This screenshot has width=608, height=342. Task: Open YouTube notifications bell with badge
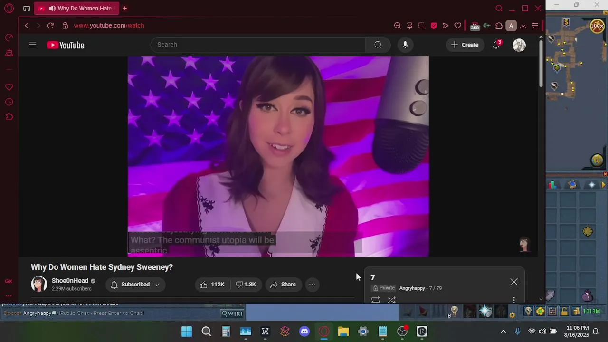click(496, 45)
